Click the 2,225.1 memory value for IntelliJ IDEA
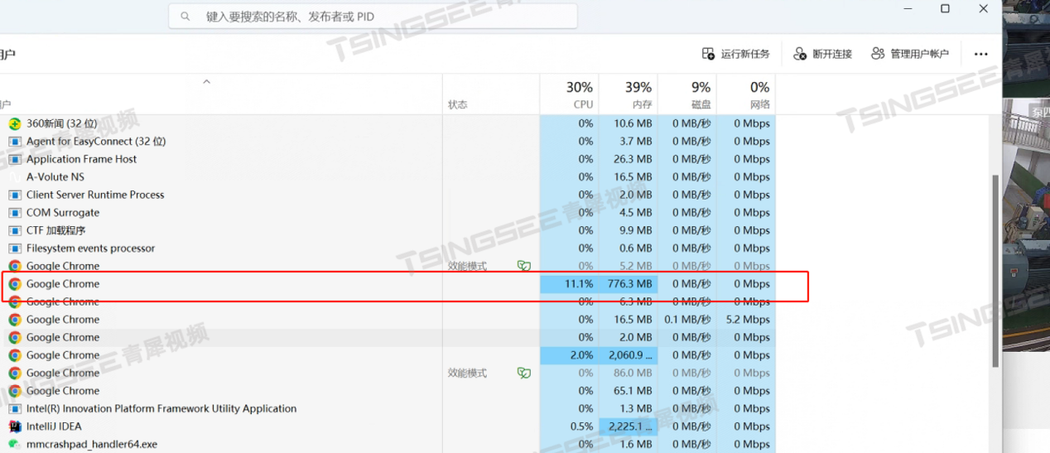Screen dimensions: 1050x453 click(x=631, y=426)
